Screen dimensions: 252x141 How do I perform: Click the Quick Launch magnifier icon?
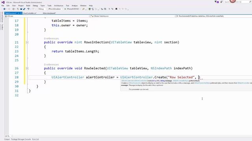click(250, 2)
